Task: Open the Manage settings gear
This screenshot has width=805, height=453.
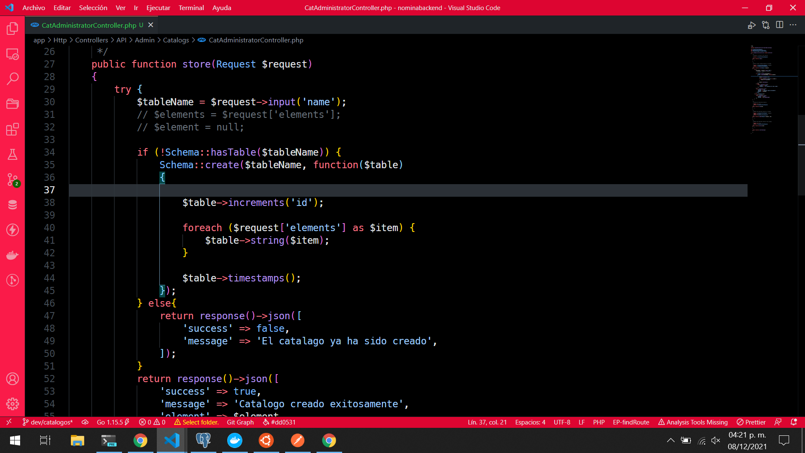Action: (x=13, y=404)
